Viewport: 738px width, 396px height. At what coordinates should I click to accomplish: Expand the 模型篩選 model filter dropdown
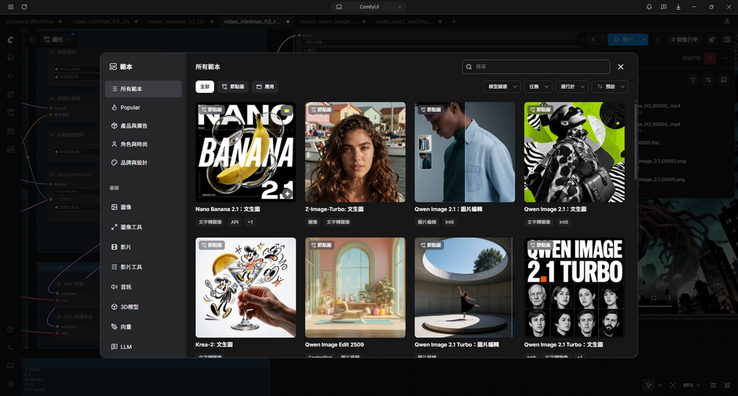pyautogui.click(x=502, y=86)
